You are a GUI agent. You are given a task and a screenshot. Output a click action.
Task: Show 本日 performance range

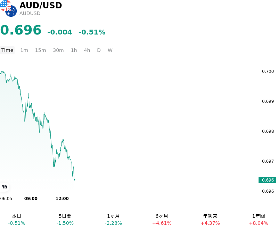click(x=17, y=220)
